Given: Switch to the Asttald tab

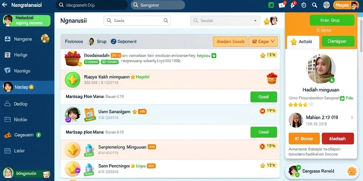Looking at the screenshot, I should coord(303,42).
